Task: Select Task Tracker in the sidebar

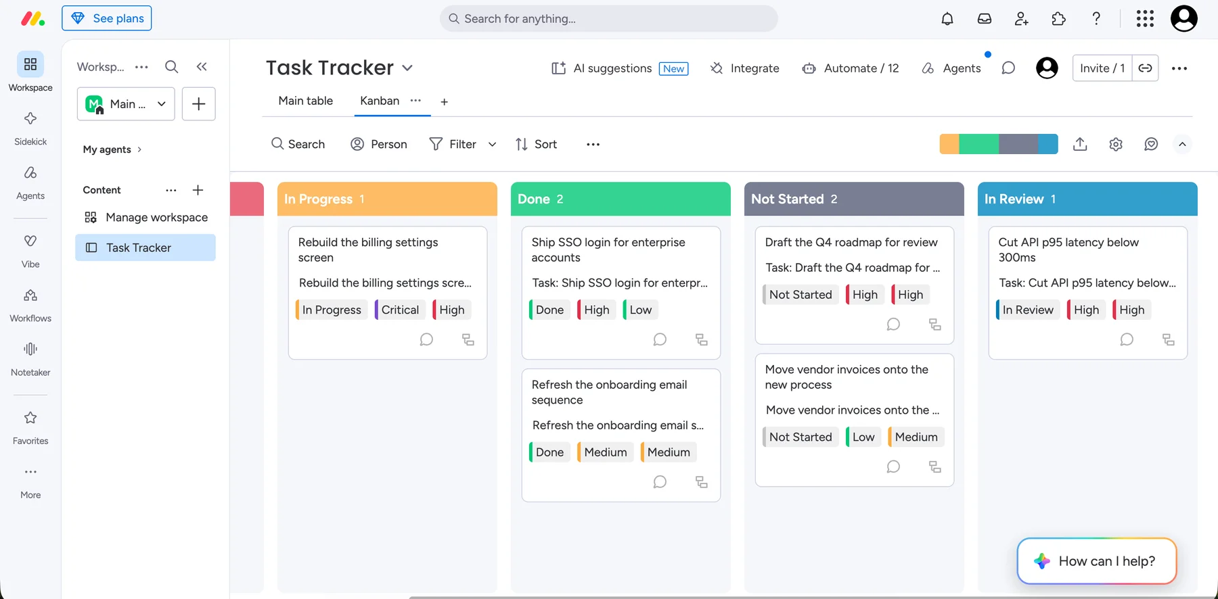Action: (145, 247)
